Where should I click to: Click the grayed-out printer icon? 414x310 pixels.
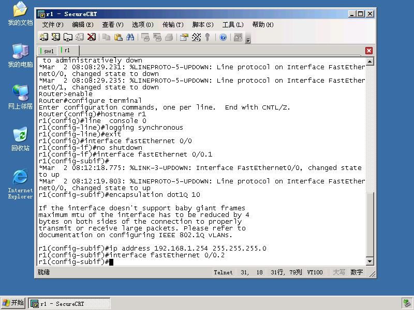[x=169, y=37]
